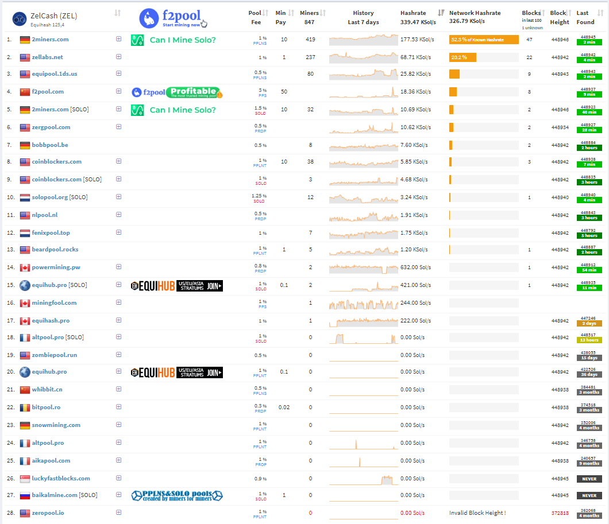Sort pools by name using ZelCash header arrows
Screen dimensions: 609x524
[118, 13]
